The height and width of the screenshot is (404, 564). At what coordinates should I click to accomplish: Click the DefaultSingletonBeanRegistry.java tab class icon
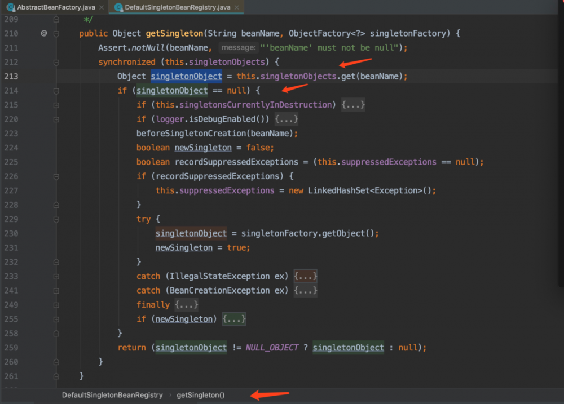click(118, 7)
